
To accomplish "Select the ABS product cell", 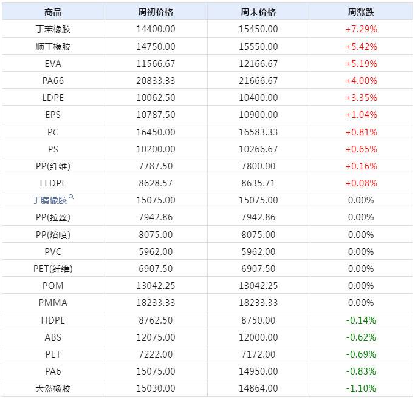I will coord(53,337).
